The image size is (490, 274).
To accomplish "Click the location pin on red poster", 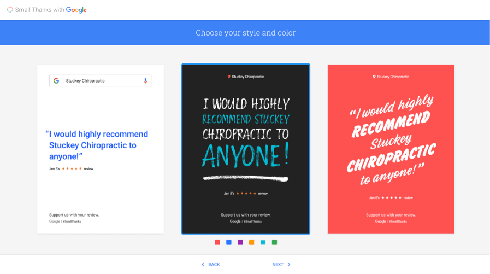I will click(x=374, y=77).
